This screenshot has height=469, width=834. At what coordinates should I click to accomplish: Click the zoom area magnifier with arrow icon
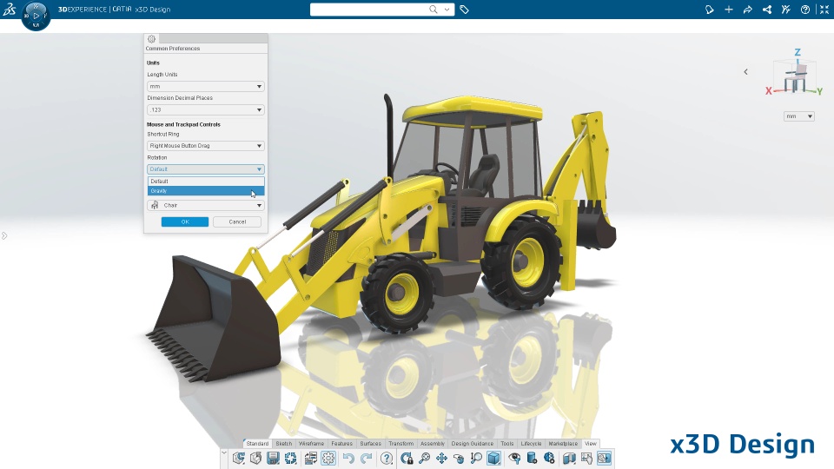[476, 459]
